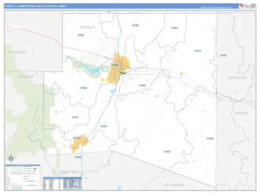Viewport: 260px width, 195px height.
Task: Select the CROWLEY county label
Action: 237,78
